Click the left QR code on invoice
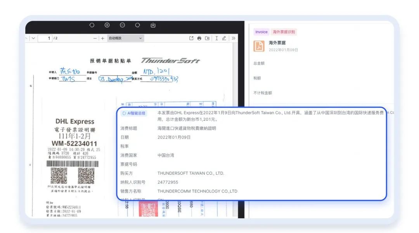The height and width of the screenshot is (233, 419). tap(59, 176)
